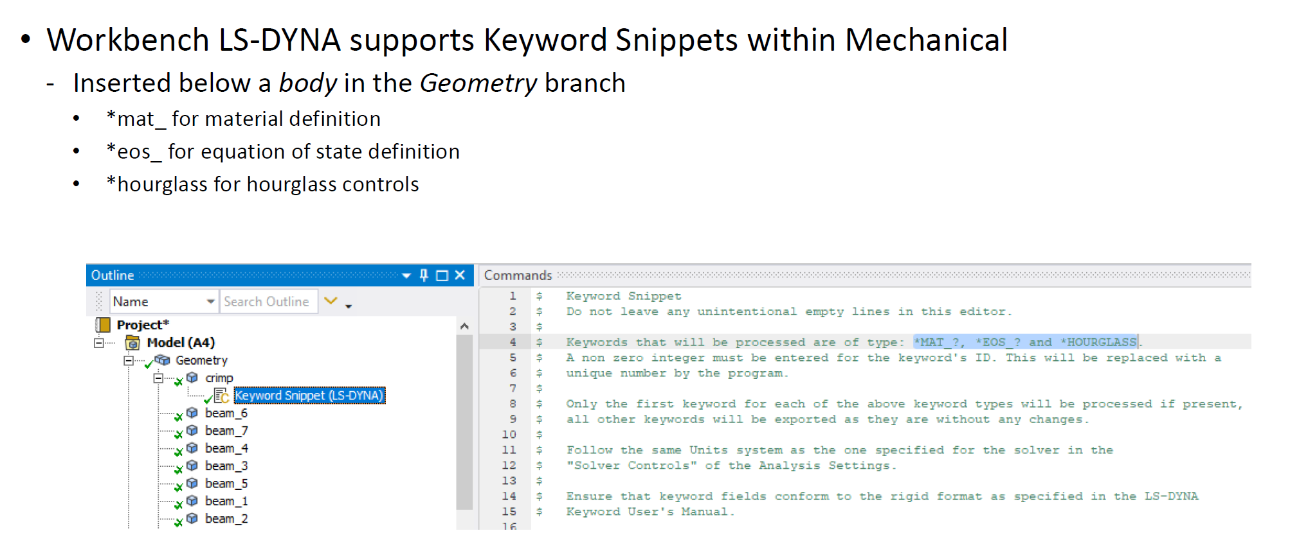Click 'unique number by the program.' line
1299x558 pixels.
(677, 373)
